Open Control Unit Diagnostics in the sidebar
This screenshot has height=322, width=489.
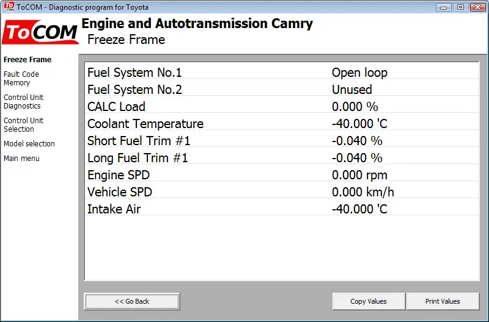pos(23,102)
